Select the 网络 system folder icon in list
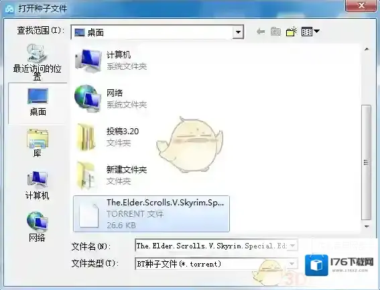This screenshot has width=380, height=290. click(87, 98)
